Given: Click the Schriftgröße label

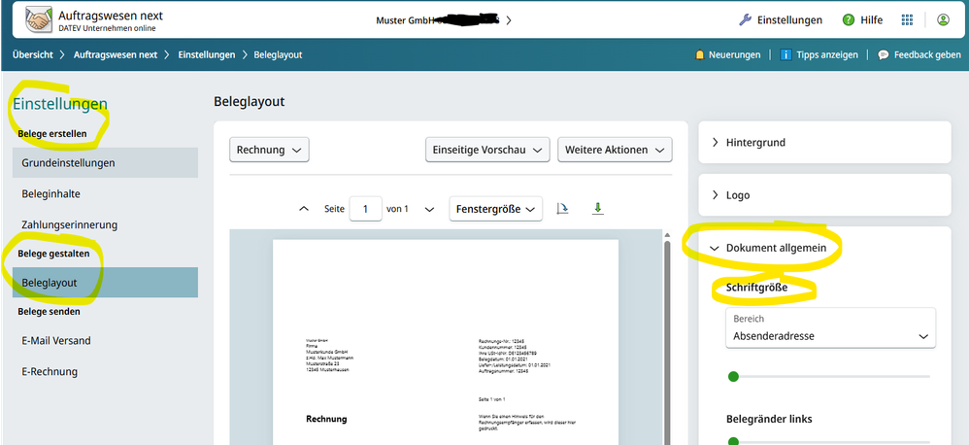Looking at the screenshot, I should click(x=757, y=288).
